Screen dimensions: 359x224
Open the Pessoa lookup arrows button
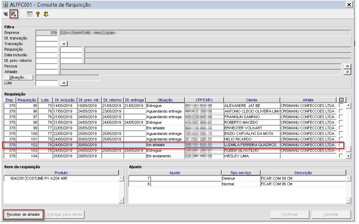pos(347,66)
